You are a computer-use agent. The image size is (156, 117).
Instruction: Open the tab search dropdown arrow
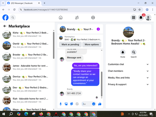[x=3, y=3]
